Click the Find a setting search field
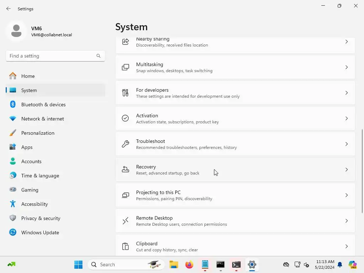Viewport: 364px width, 273px height. coord(55,56)
